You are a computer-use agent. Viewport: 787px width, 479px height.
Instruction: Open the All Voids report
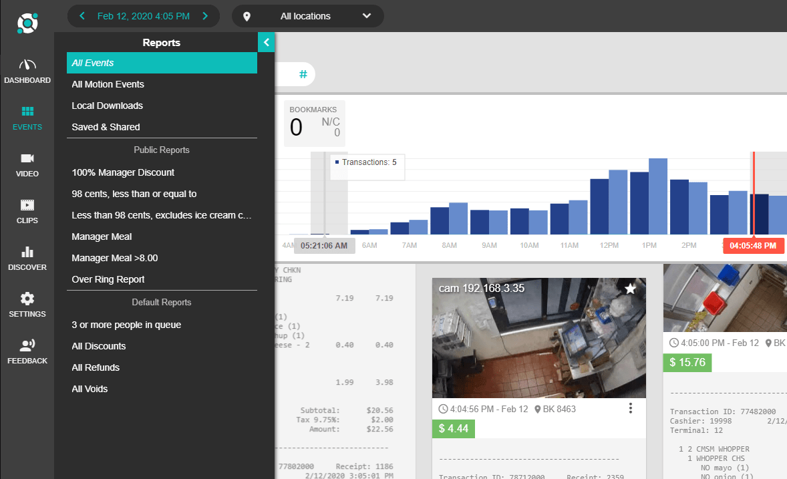tap(162, 389)
